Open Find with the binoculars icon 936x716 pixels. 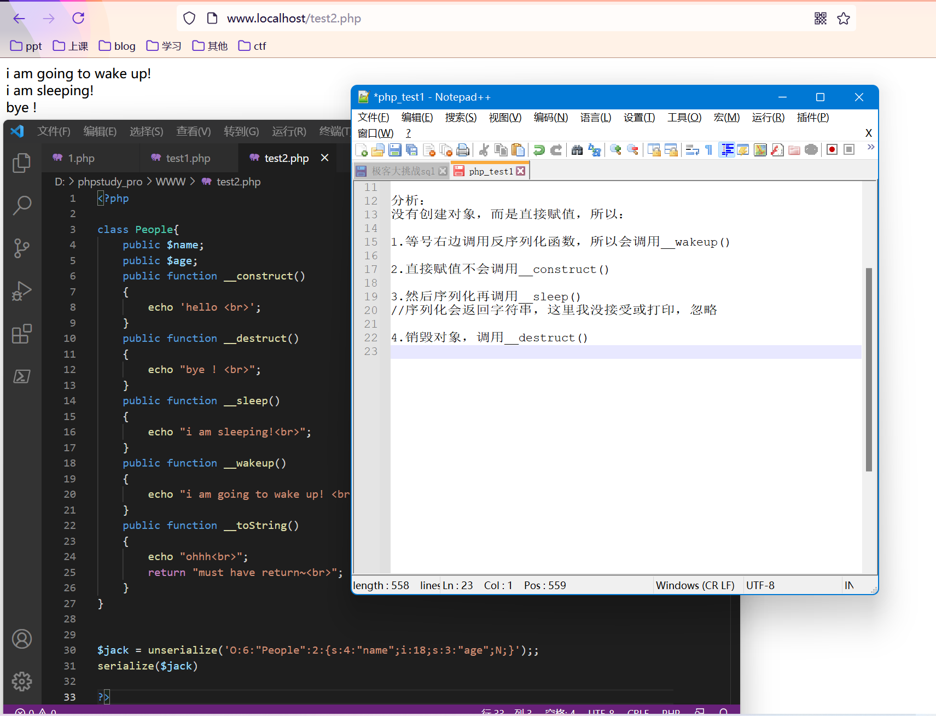[x=577, y=150]
